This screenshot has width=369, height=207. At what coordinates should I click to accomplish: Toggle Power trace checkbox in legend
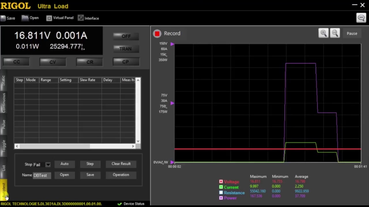click(x=221, y=198)
